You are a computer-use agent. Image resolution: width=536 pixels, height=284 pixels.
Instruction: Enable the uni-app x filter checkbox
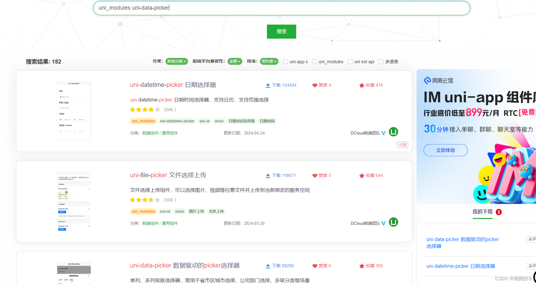tap(285, 61)
